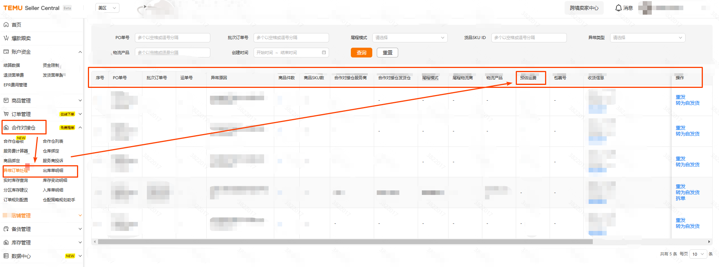Image resolution: width=719 pixels, height=267 pixels.
Task: Open the 尾程模式 select dropdown
Action: click(x=410, y=38)
